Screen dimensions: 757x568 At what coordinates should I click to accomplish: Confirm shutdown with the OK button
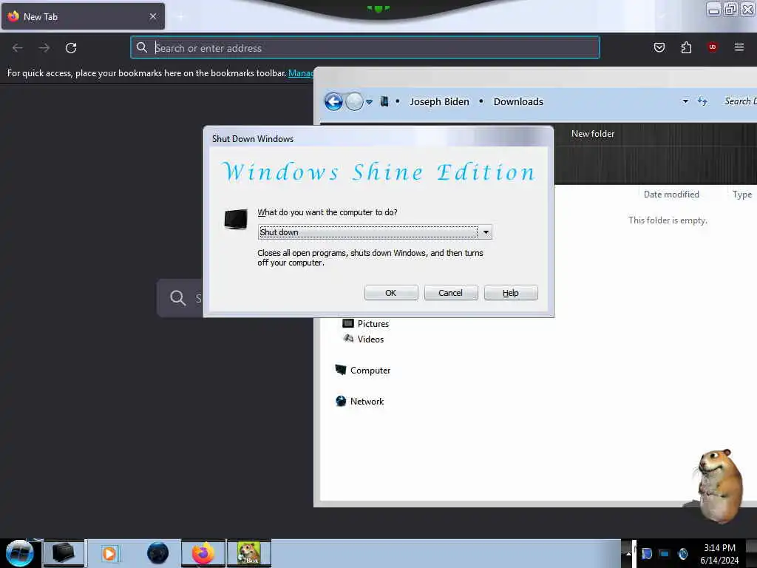pos(390,293)
